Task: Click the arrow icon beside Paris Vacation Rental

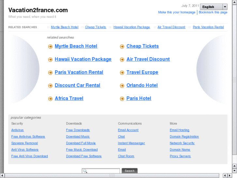Action: pos(50,73)
